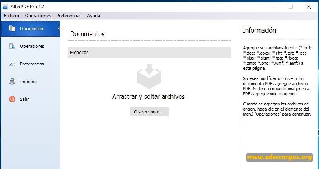Viewport: 319px width, 169px height.
Task: Click the drag-and-drop box arrow icon
Action: [x=149, y=76]
